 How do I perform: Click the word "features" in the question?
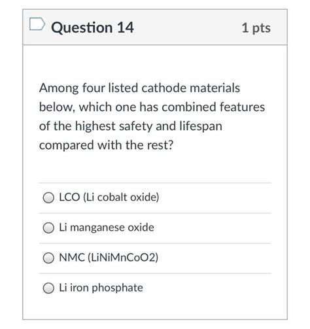click(242, 107)
